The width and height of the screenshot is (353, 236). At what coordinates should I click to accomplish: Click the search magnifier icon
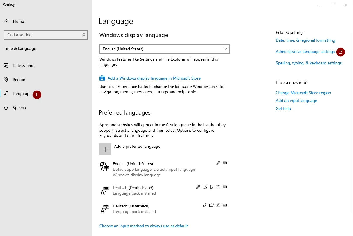click(83, 35)
